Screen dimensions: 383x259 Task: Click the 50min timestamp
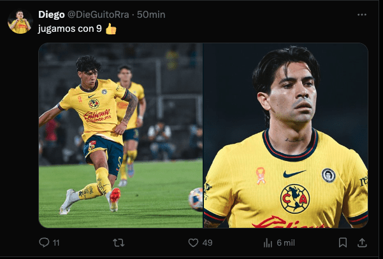coord(151,15)
